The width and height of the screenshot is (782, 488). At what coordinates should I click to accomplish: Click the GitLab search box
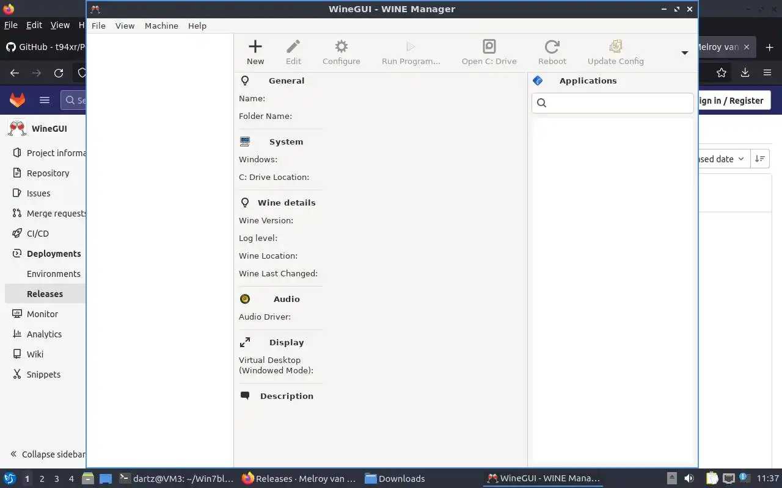pos(74,100)
